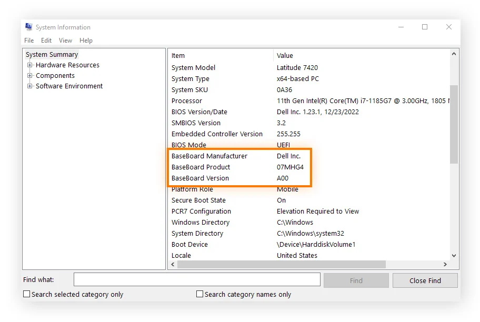This screenshot has width=480, height=322.
Task: Click the vertical scrollbar down arrow
Action: point(453,255)
